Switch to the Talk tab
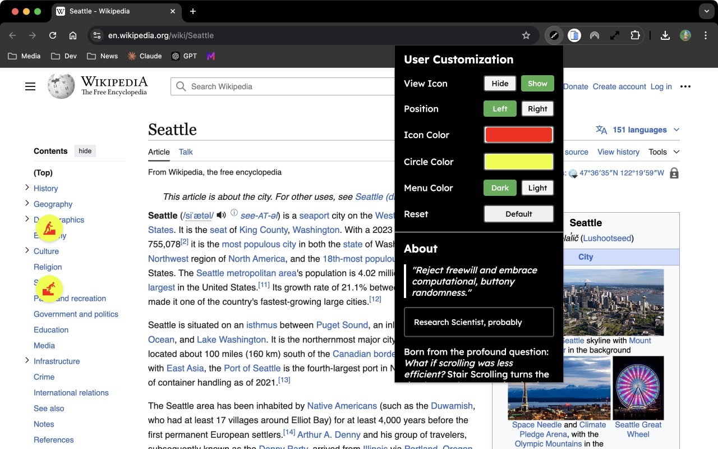Screen dimensions: 718x449 pos(186,152)
